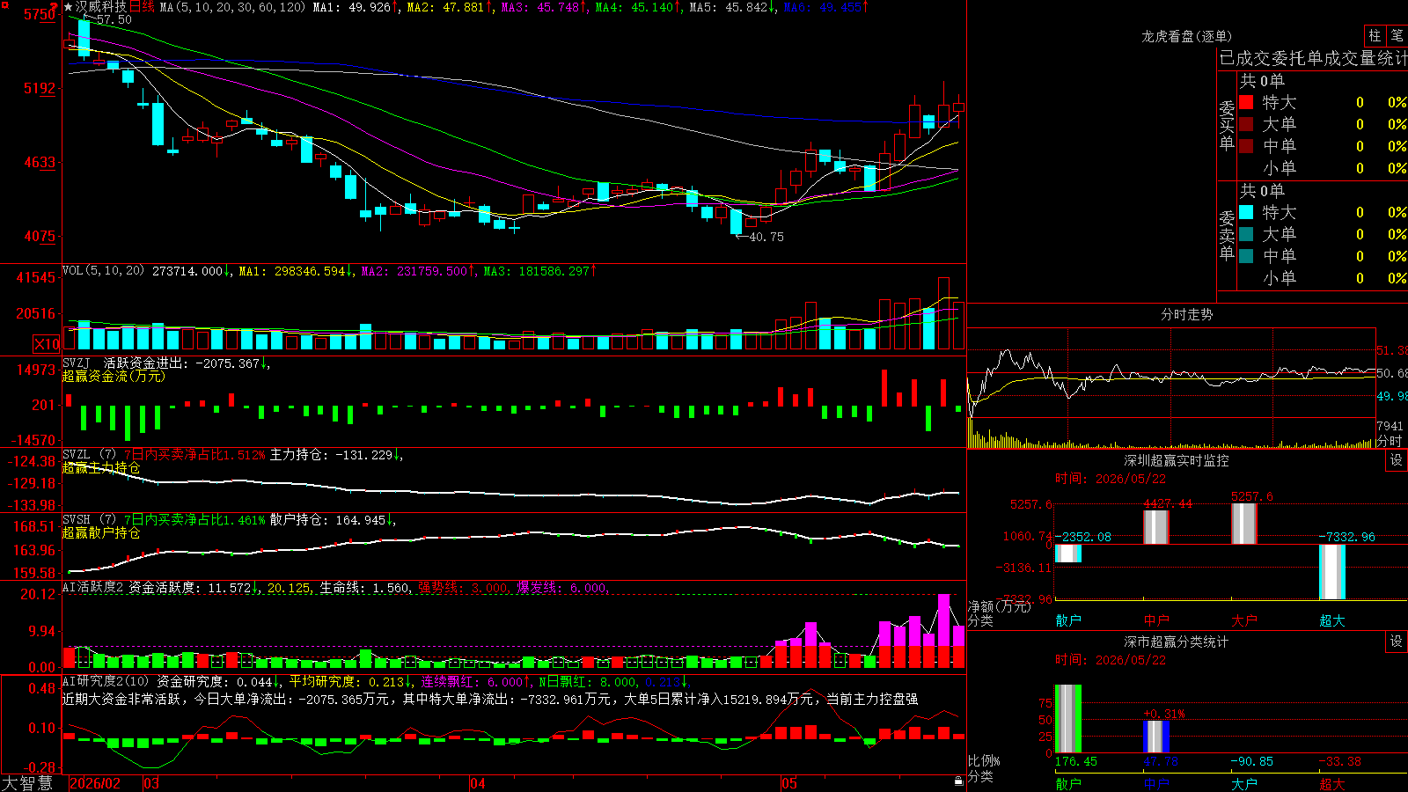Open 设 settings for 深市超赢分类统计

(1397, 642)
